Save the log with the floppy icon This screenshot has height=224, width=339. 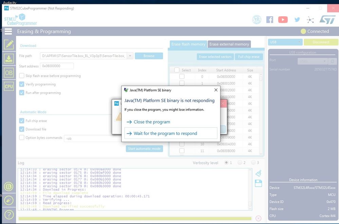click(258, 183)
